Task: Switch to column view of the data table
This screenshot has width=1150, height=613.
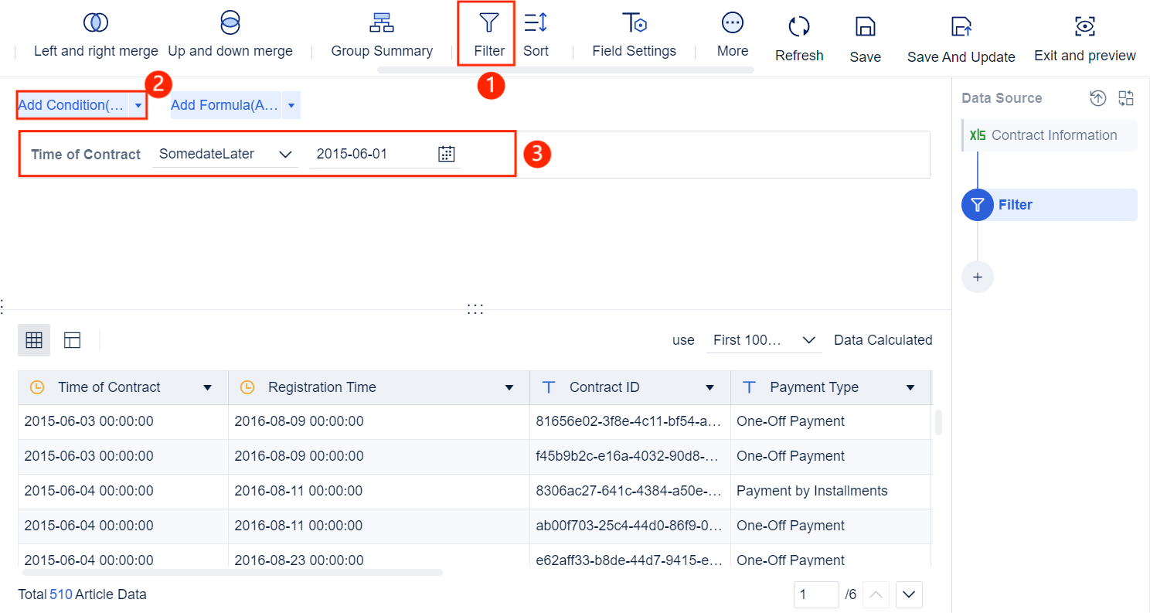Action: coord(72,339)
